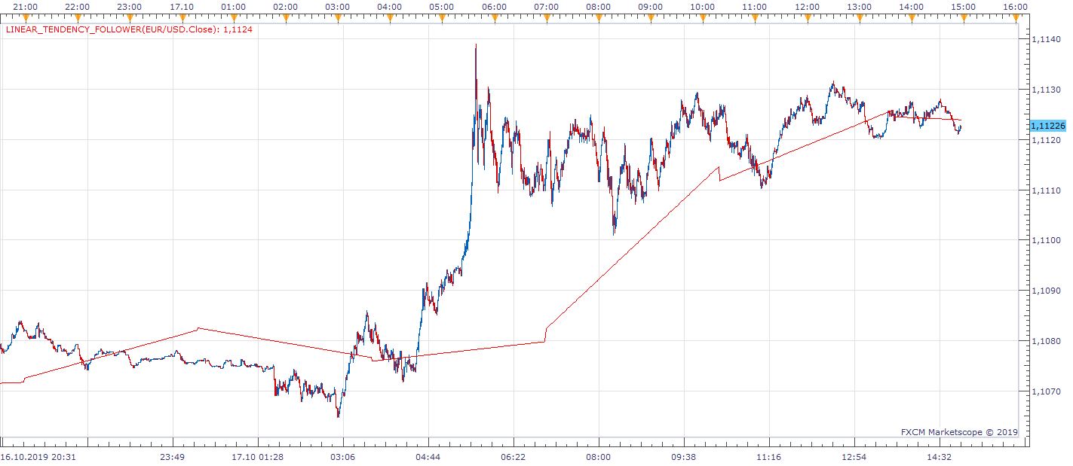
Task: Click the orange marker under 15:00
Action: [963, 18]
